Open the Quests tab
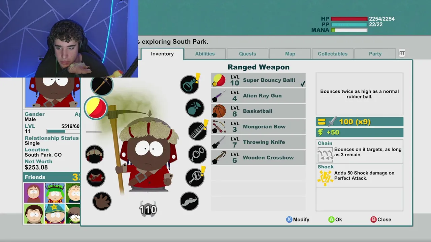Screen dimensions: 431x242 point(247,54)
